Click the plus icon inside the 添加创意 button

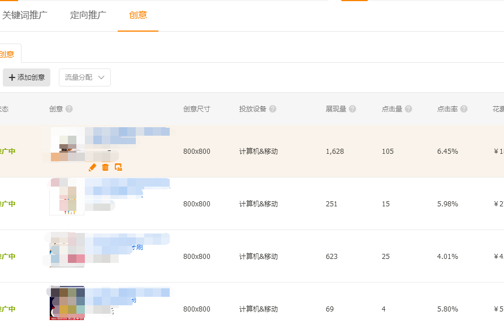12,78
